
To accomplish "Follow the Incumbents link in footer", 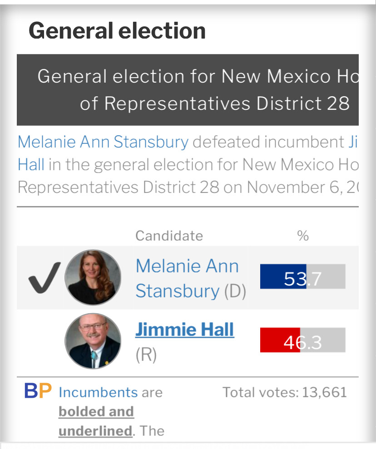I will coord(98,392).
